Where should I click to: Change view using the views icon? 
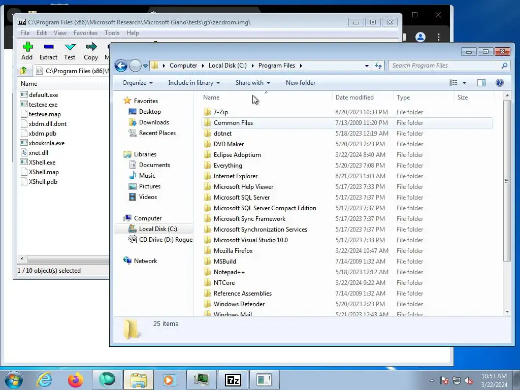point(453,83)
